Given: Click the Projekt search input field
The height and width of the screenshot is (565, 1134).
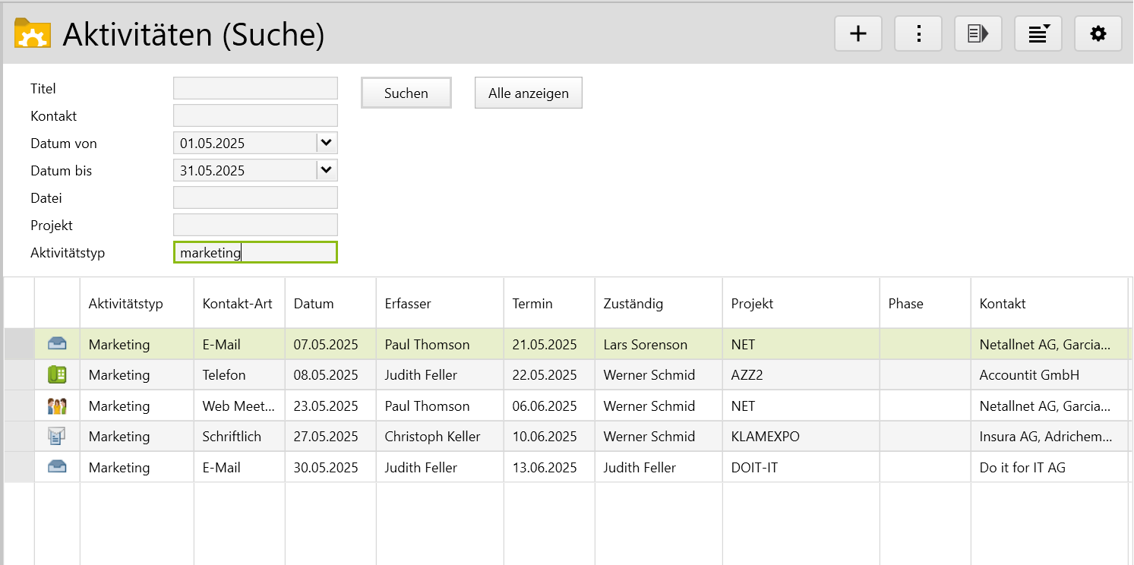Looking at the screenshot, I should click(x=255, y=225).
